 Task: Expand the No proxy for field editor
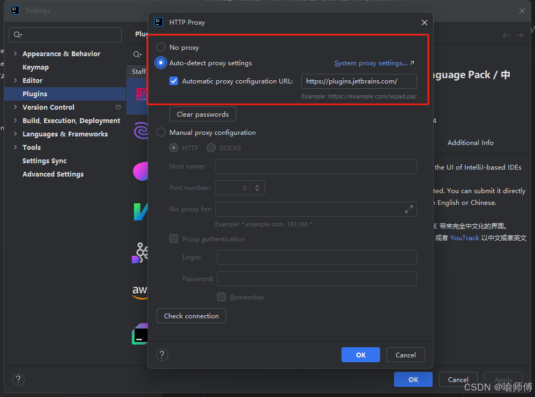pos(409,209)
